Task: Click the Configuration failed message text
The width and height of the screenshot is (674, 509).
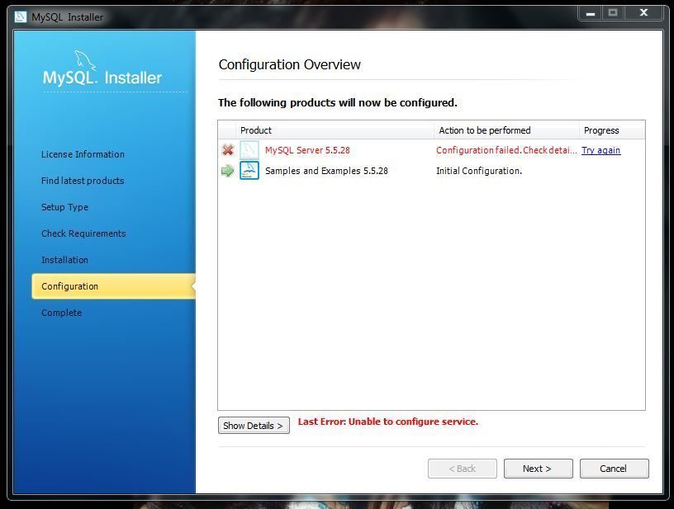Action: (x=506, y=150)
